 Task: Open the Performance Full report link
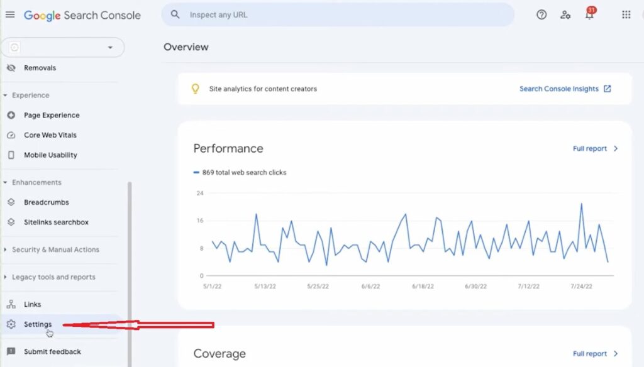pyautogui.click(x=595, y=148)
